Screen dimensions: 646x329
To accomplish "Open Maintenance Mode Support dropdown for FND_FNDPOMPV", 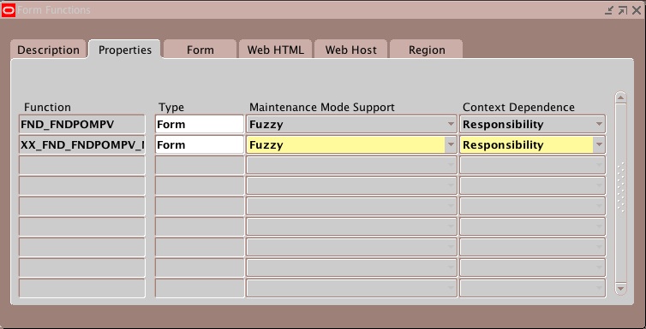I will tap(451, 124).
